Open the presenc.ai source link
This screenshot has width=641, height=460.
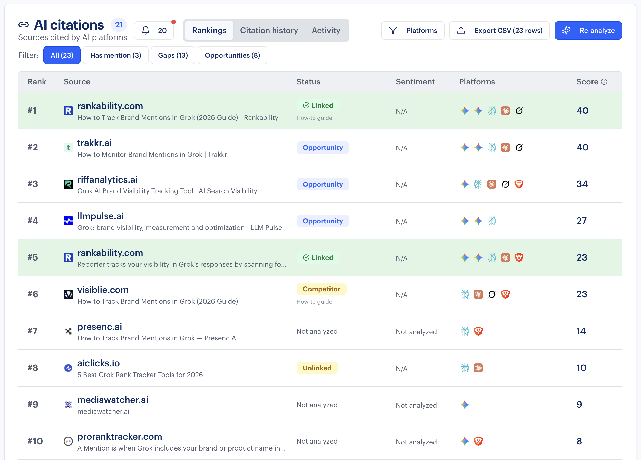click(100, 327)
